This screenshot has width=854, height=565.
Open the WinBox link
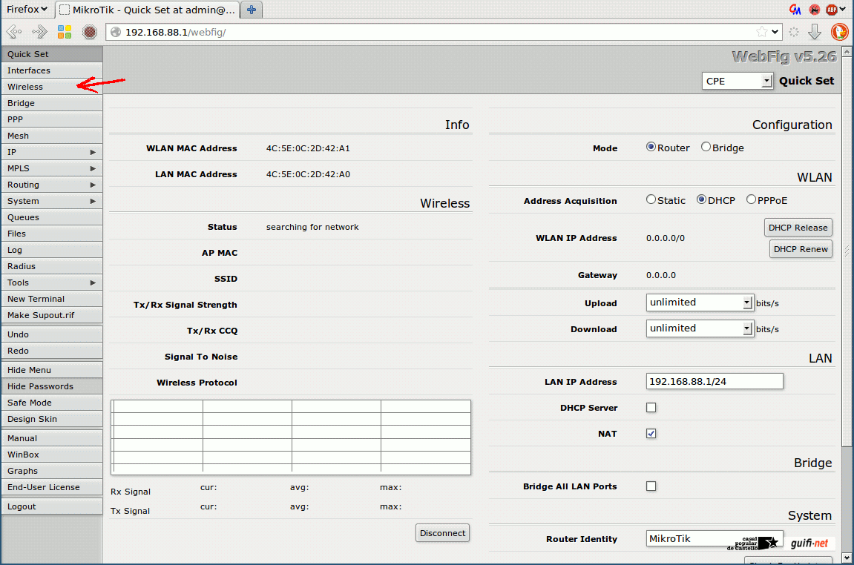pos(51,454)
